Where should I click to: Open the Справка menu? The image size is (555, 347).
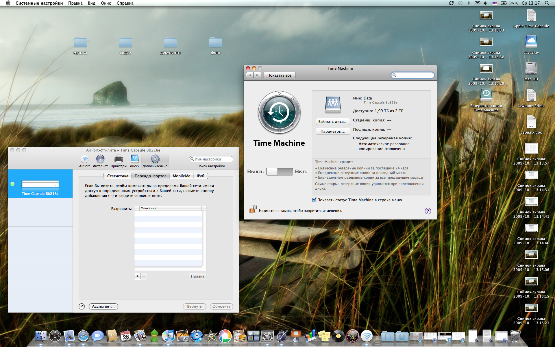[125, 3]
